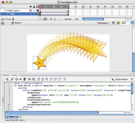
Task: Click the timeline scroll right arrow
Action: pyautogui.click(x=131, y=19)
